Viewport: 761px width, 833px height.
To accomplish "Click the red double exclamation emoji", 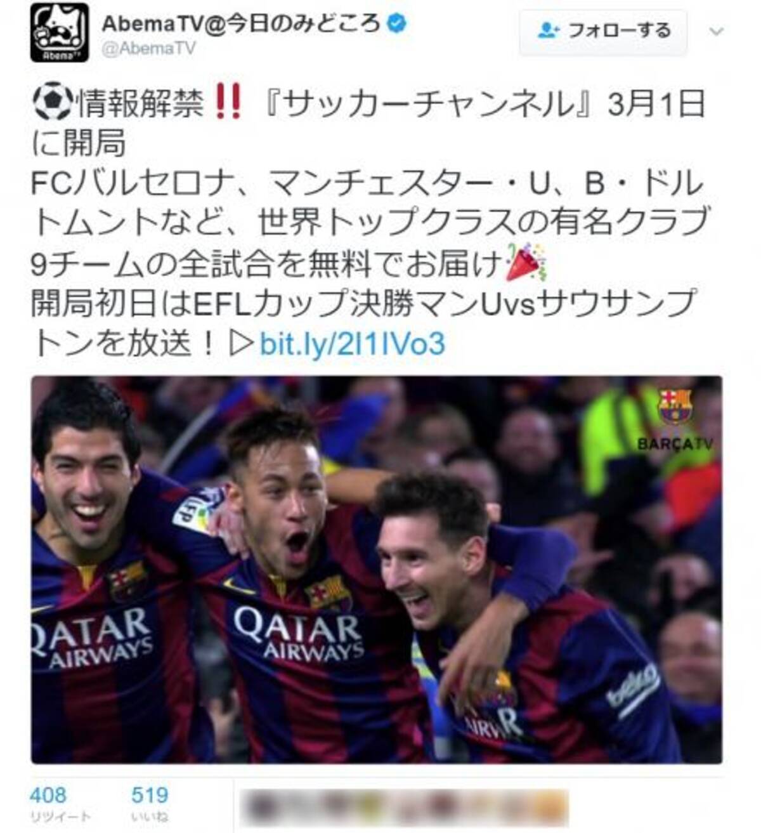I will tap(228, 103).
